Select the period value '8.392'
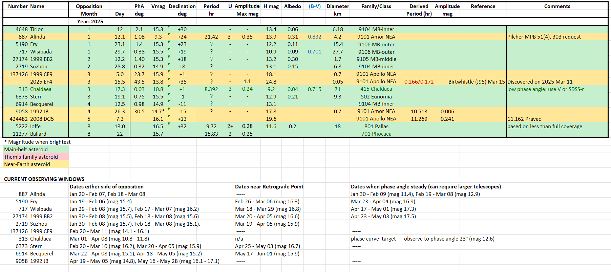Screen dimensions: 611x272 click(x=211, y=89)
